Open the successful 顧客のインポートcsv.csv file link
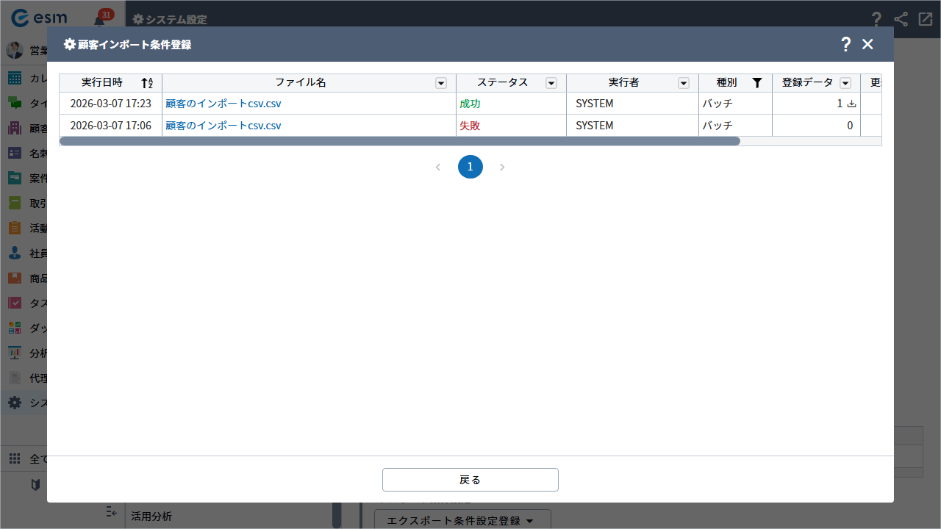 point(223,104)
